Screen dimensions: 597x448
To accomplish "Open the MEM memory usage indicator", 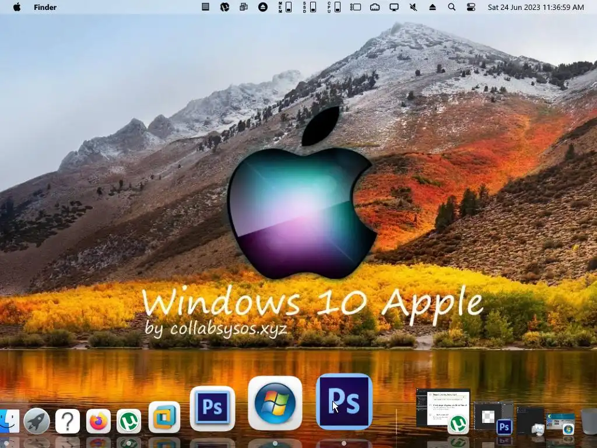I will point(285,7).
